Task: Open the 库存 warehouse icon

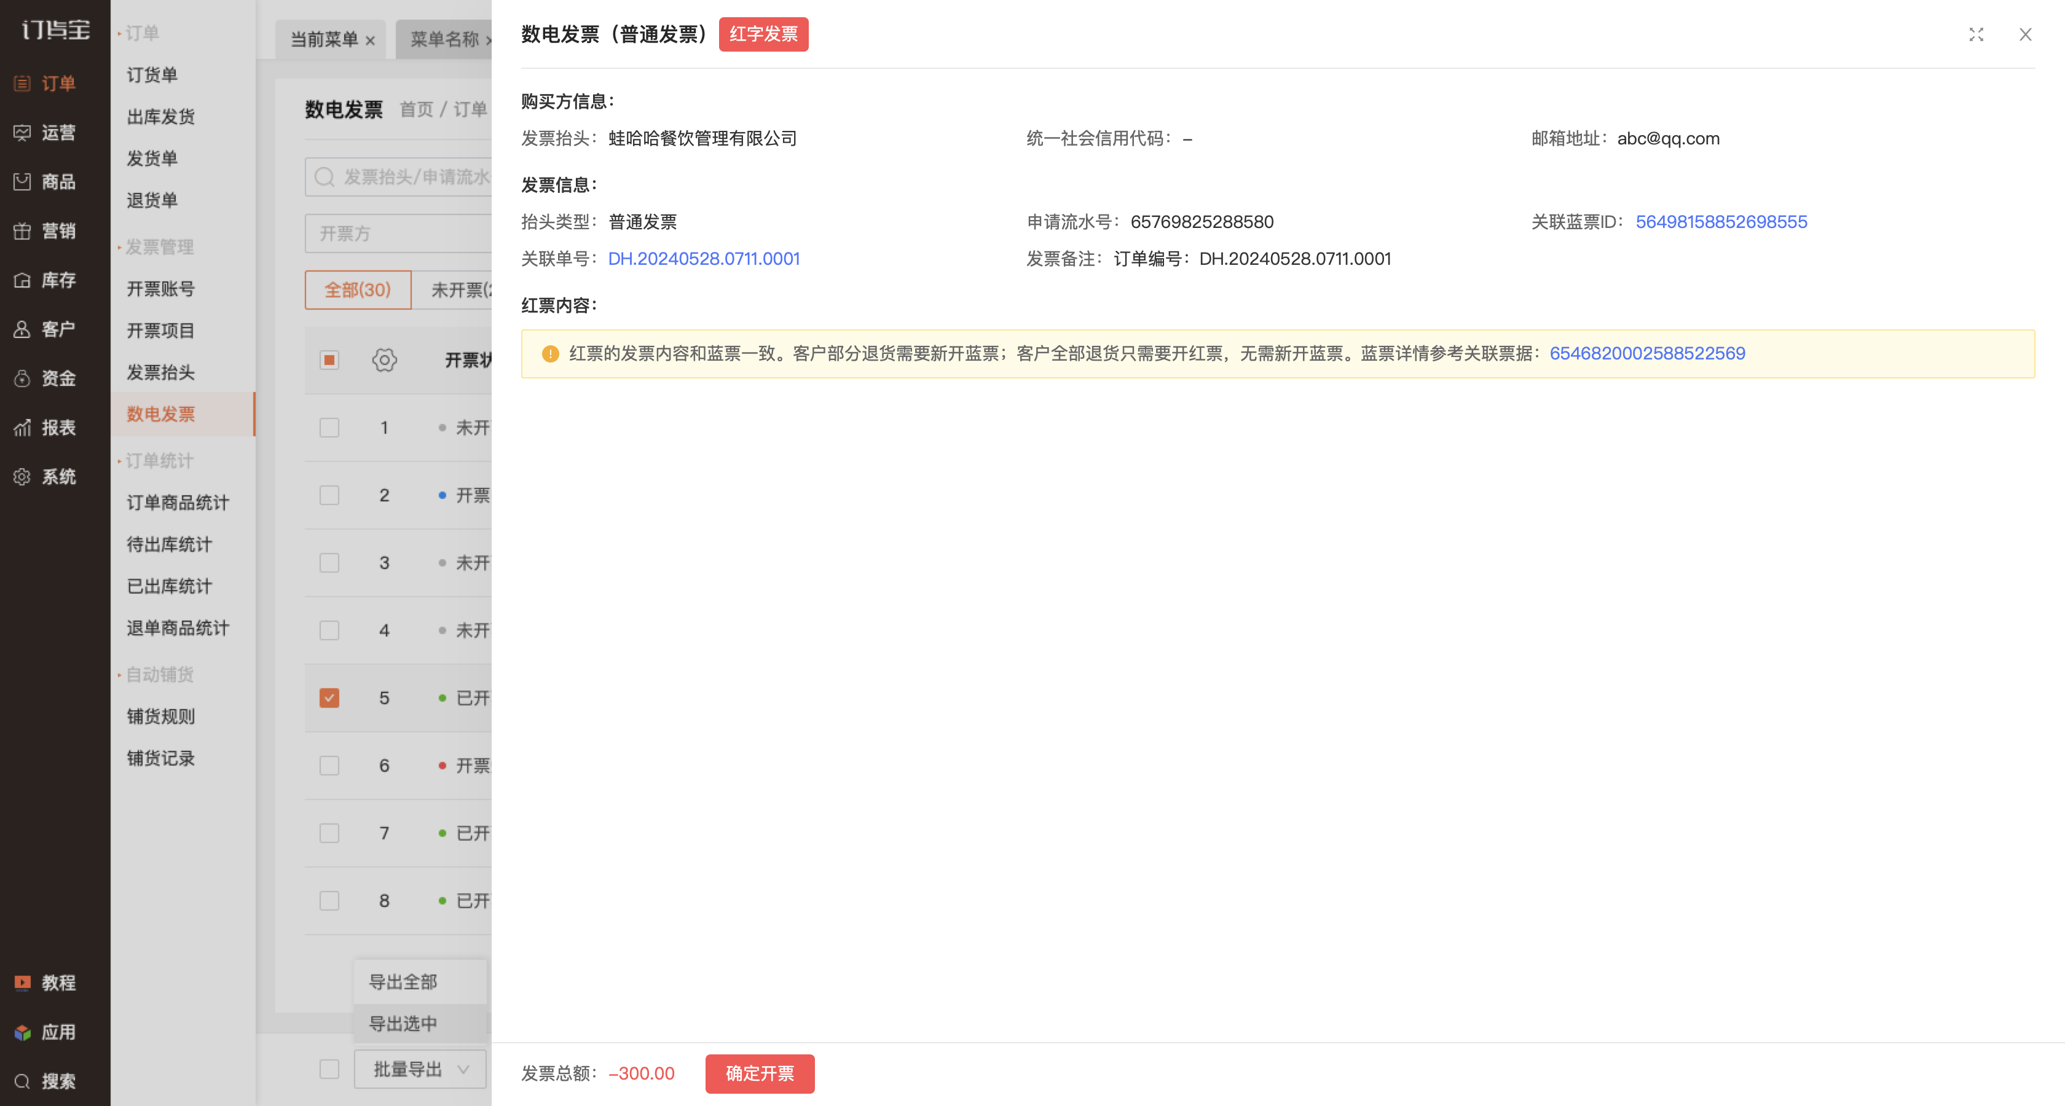Action: click(x=23, y=281)
